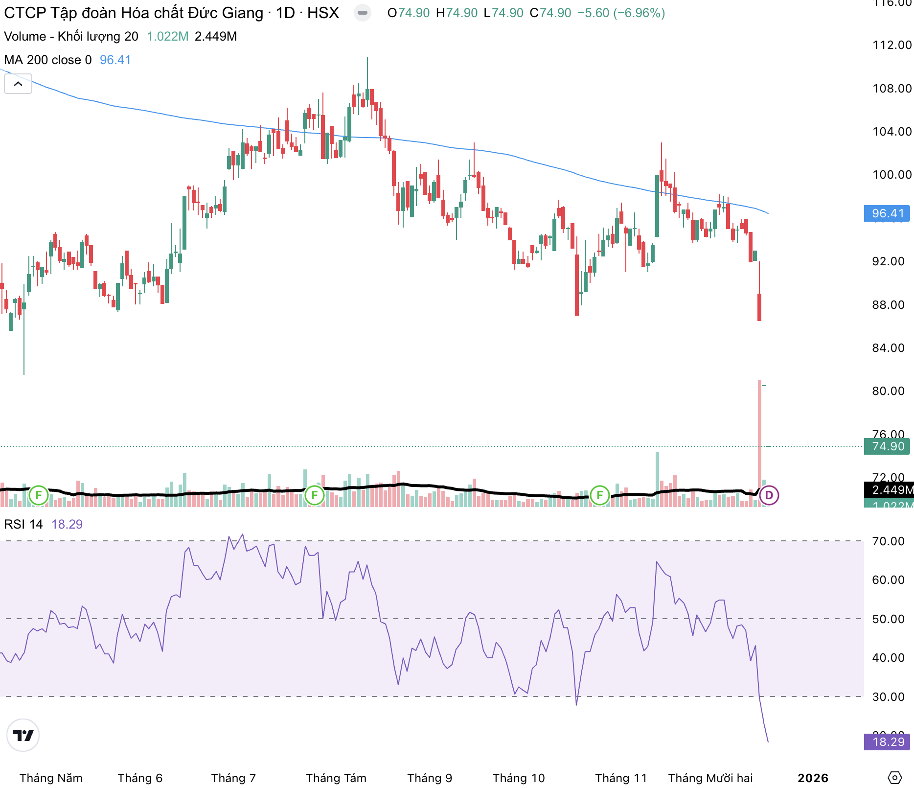Viewport: 914px width, 788px height.
Task: Select the MA 200 close indicator legend
Action: coord(48,60)
